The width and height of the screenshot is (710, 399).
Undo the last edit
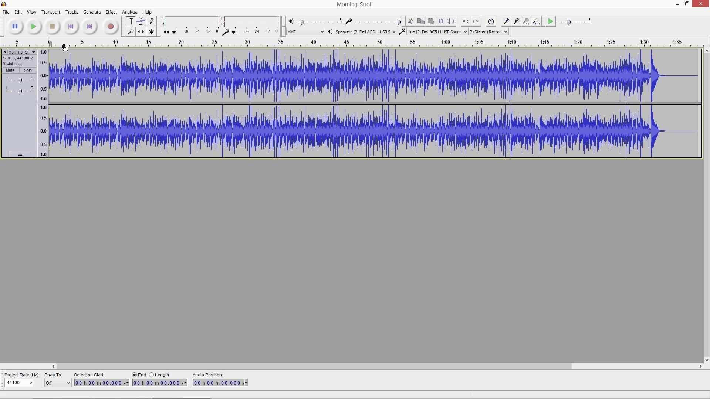pyautogui.click(x=465, y=21)
